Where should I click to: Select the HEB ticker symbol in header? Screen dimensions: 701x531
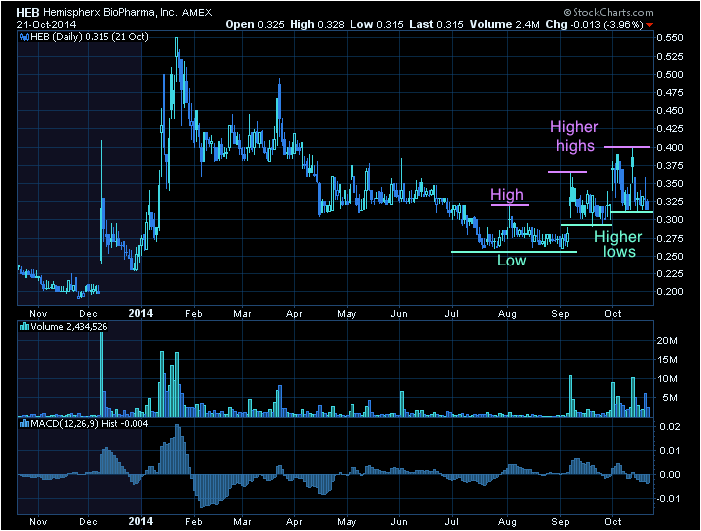tap(28, 13)
